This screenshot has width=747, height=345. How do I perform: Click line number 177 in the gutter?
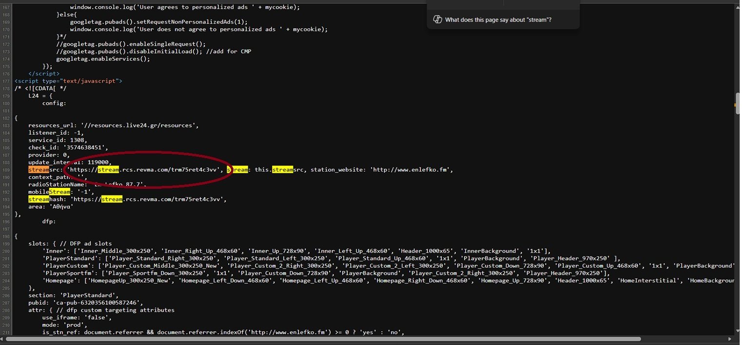click(6, 81)
